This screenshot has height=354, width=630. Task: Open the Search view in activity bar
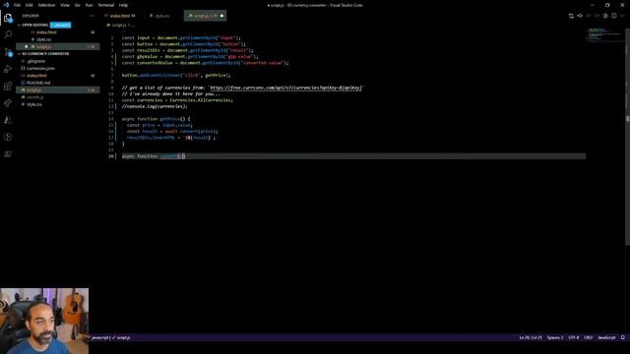tap(8, 35)
